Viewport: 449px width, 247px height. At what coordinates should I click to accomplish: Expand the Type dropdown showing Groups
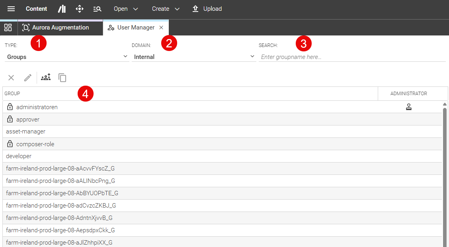point(66,57)
